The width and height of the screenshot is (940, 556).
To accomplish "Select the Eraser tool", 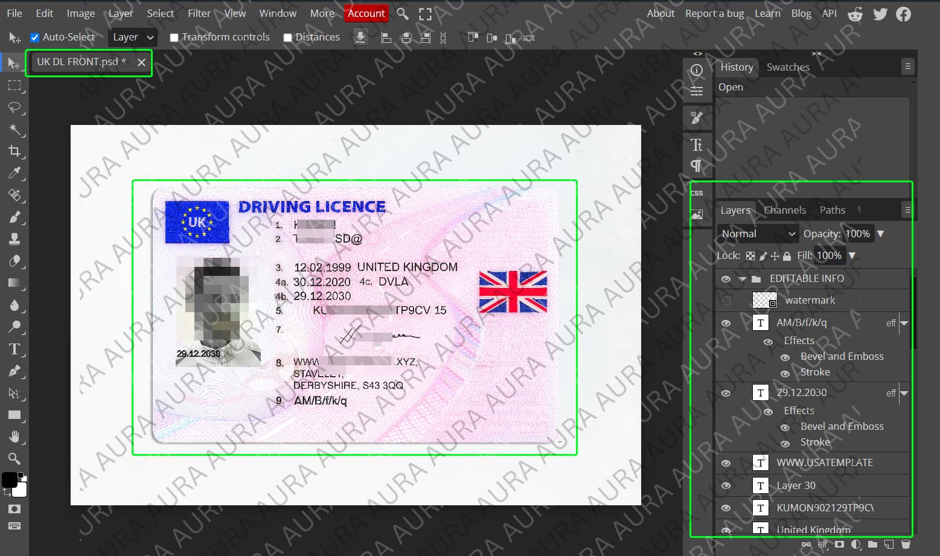I will (14, 261).
